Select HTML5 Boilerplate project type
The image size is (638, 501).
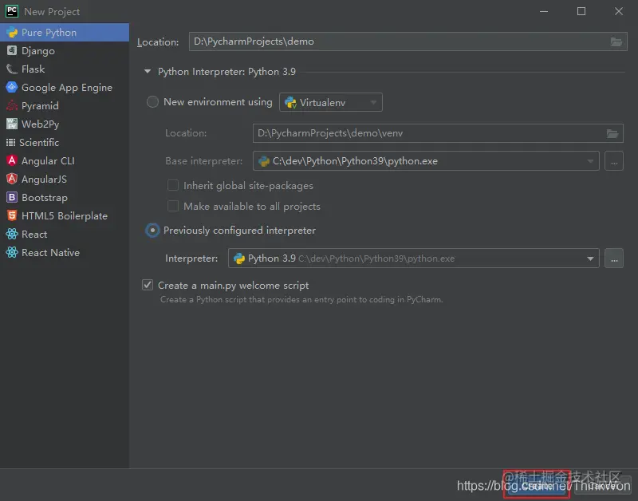point(65,215)
